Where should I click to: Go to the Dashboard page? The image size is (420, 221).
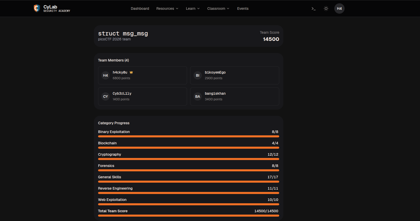coord(140,8)
